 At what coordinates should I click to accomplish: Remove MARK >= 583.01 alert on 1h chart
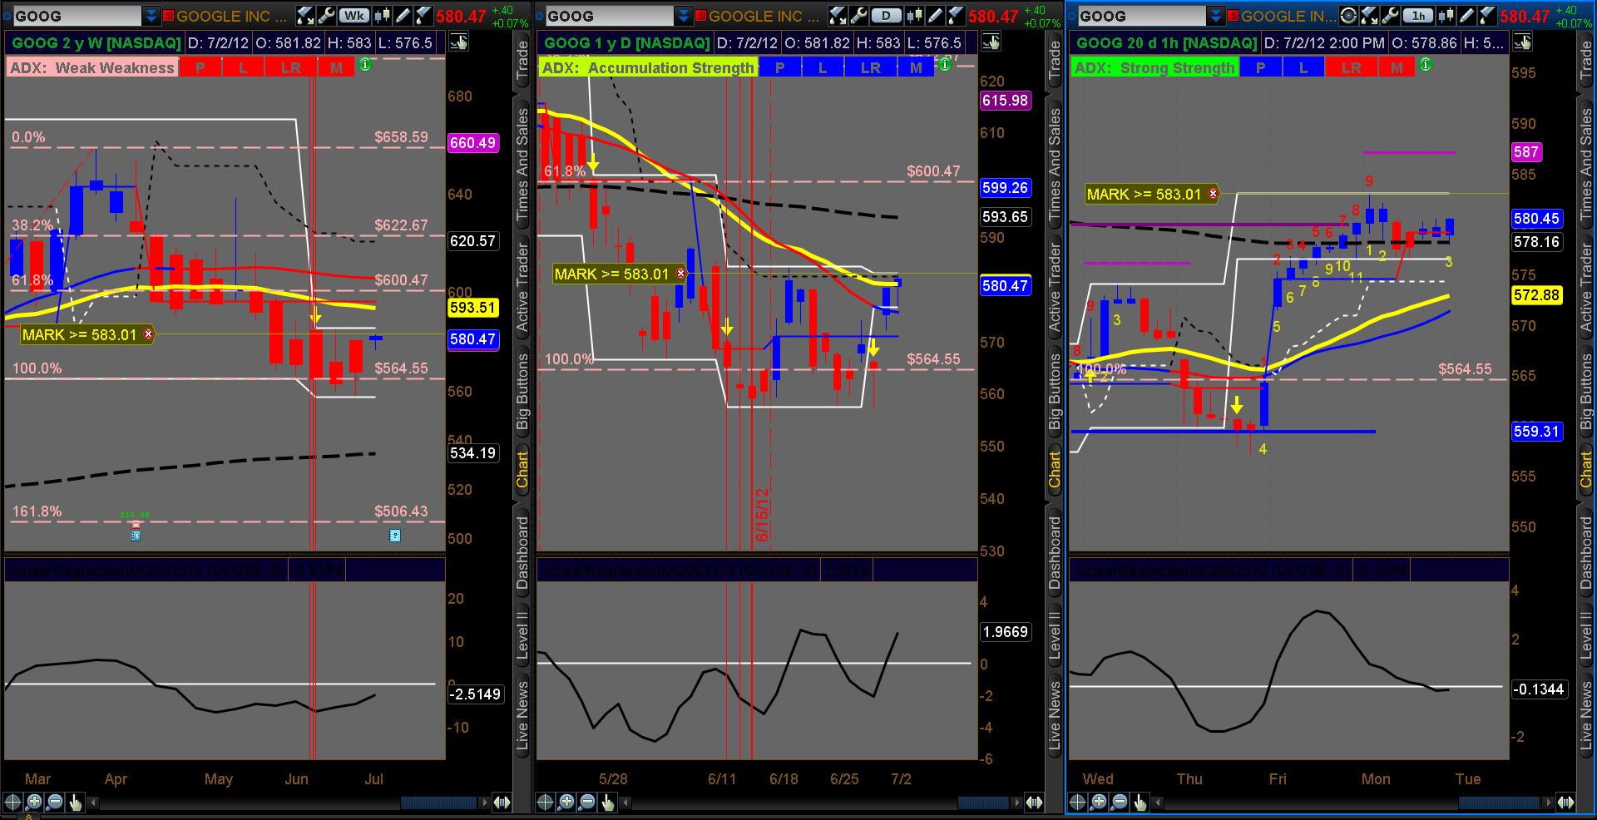(x=1213, y=194)
